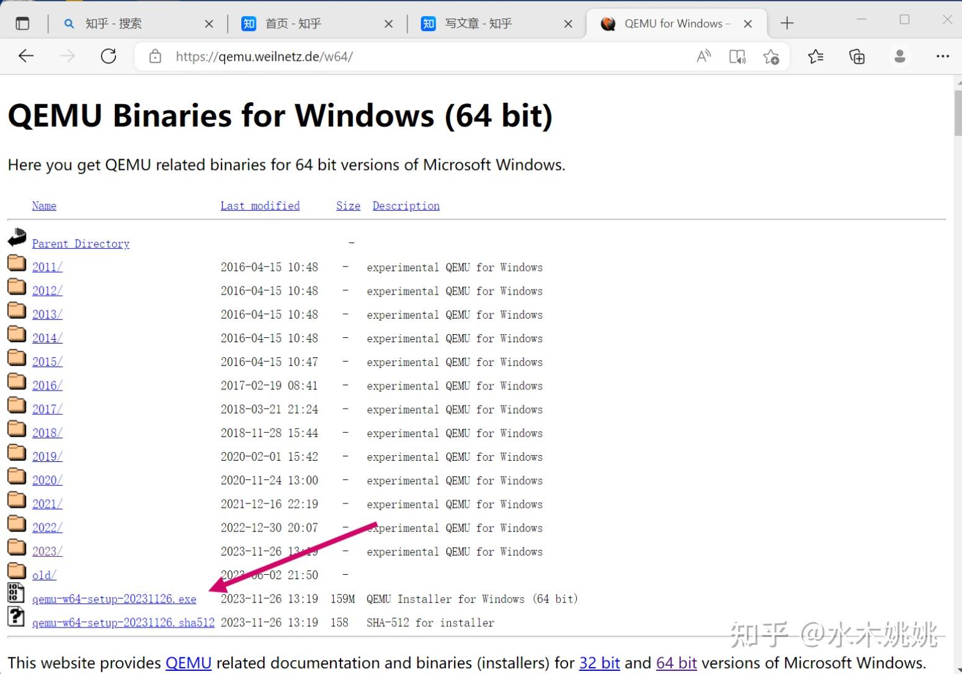Sort listing by Last modified
This screenshot has width=962, height=674.
pos(260,205)
